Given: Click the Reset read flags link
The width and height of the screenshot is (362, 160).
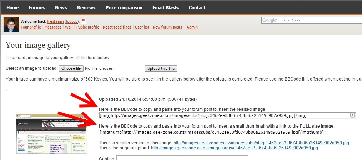Looking at the screenshot, I should [x=117, y=27].
